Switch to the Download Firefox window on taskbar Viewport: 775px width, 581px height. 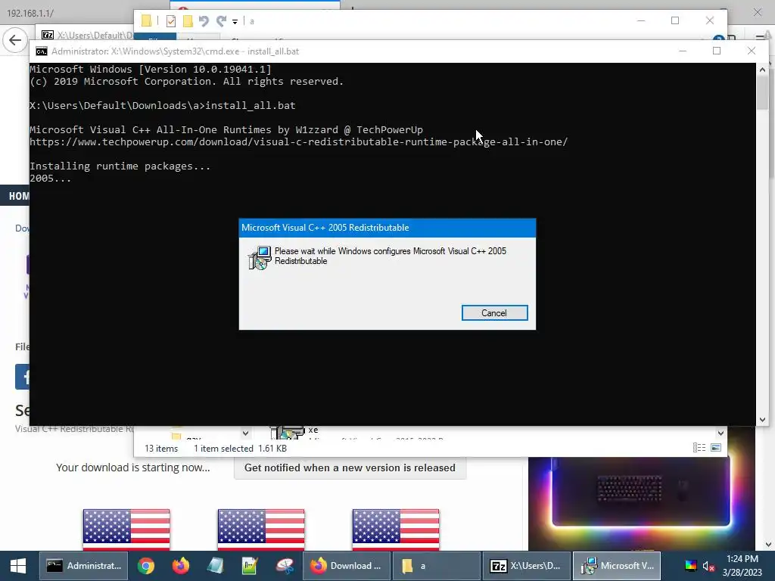[x=346, y=566]
